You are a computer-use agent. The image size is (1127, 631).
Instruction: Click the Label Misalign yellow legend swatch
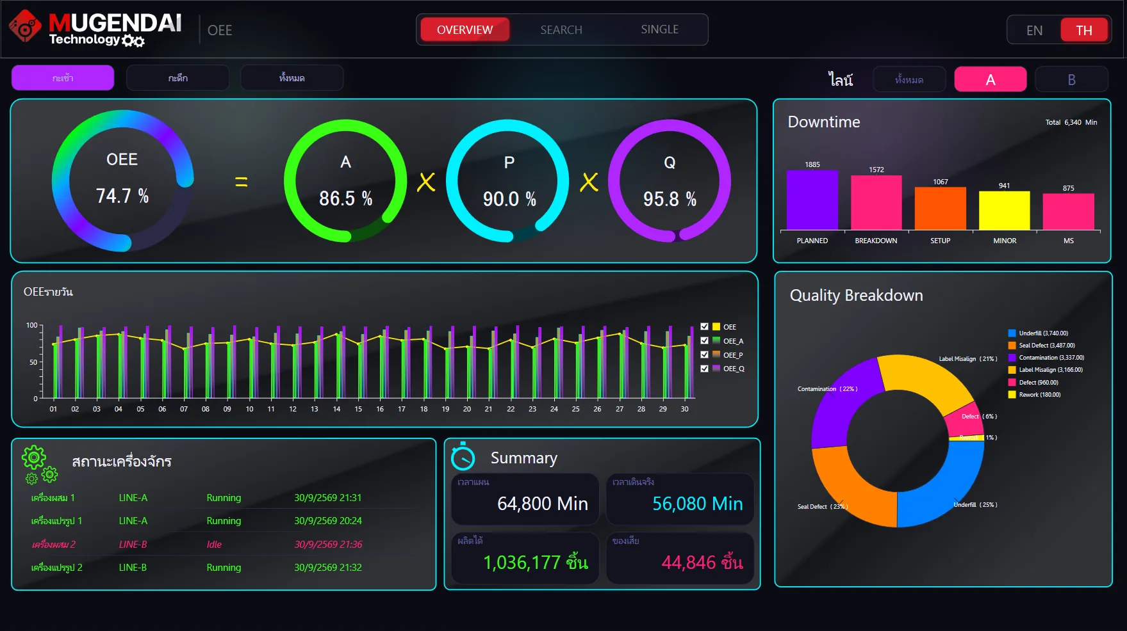point(1012,370)
